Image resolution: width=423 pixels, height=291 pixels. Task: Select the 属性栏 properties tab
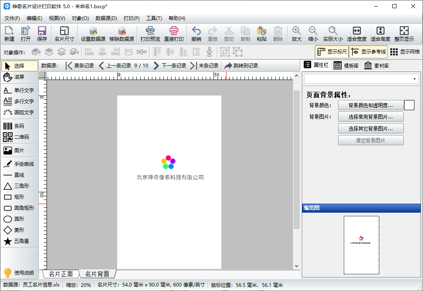point(316,65)
